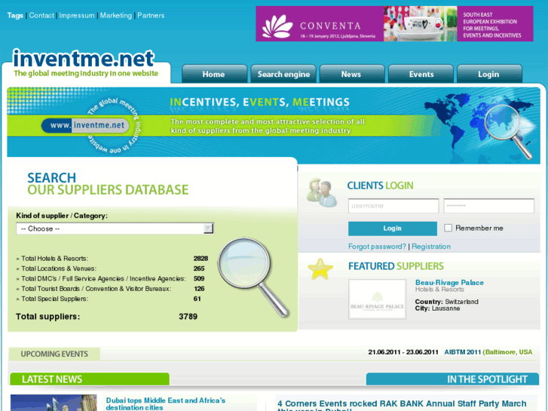Open the Impressum link
This screenshot has height=411, width=548.
(77, 15)
